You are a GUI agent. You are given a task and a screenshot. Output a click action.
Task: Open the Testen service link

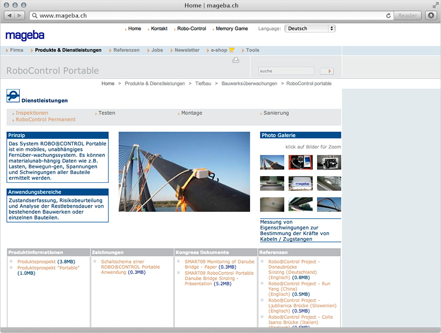pos(106,113)
